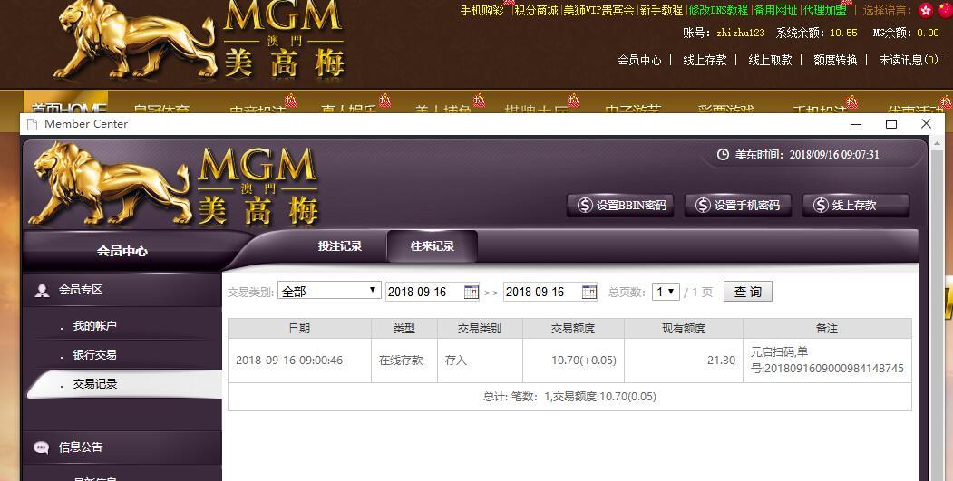Open the 修改DNS教程 link
Screen dimensions: 953x481
(x=718, y=10)
